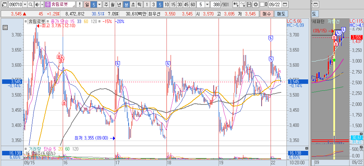Click the 최저 3,355 low price annotation
Viewport: 364px width, 166px height.
94,138
